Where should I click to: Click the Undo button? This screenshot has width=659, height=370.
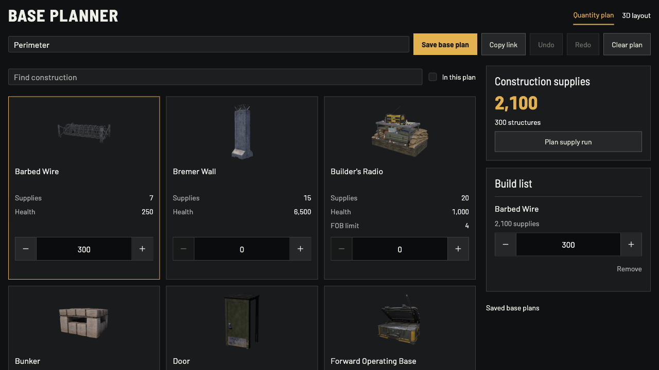(x=546, y=45)
